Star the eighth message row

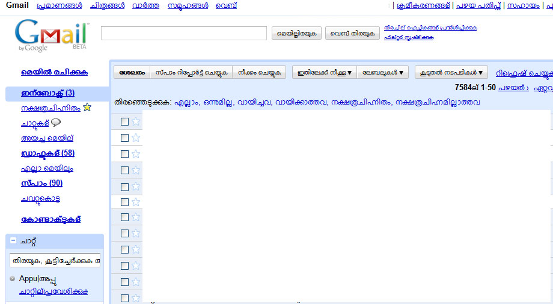136,234
